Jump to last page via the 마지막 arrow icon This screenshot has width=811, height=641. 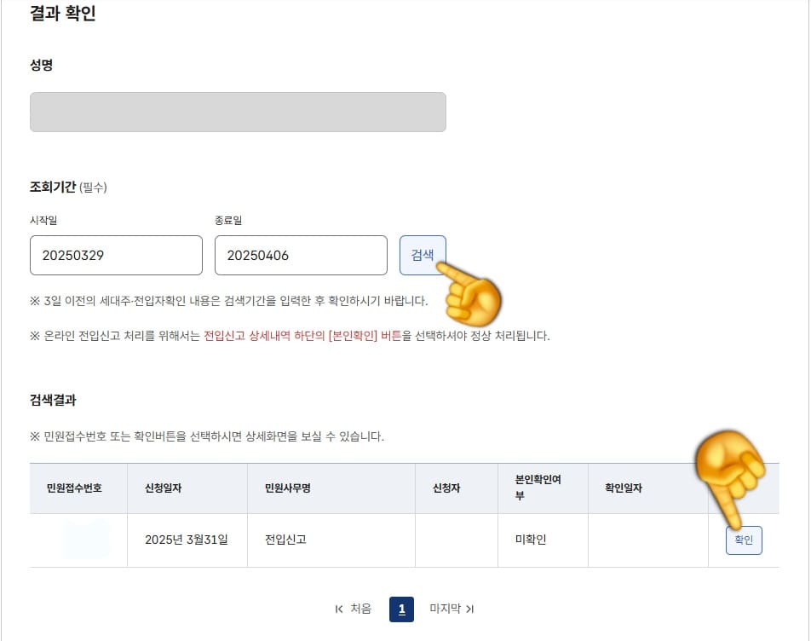[x=469, y=609]
